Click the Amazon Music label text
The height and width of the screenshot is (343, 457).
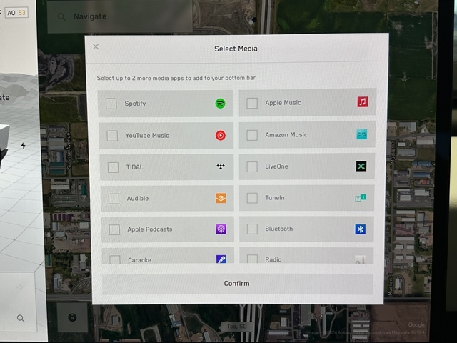coord(286,135)
